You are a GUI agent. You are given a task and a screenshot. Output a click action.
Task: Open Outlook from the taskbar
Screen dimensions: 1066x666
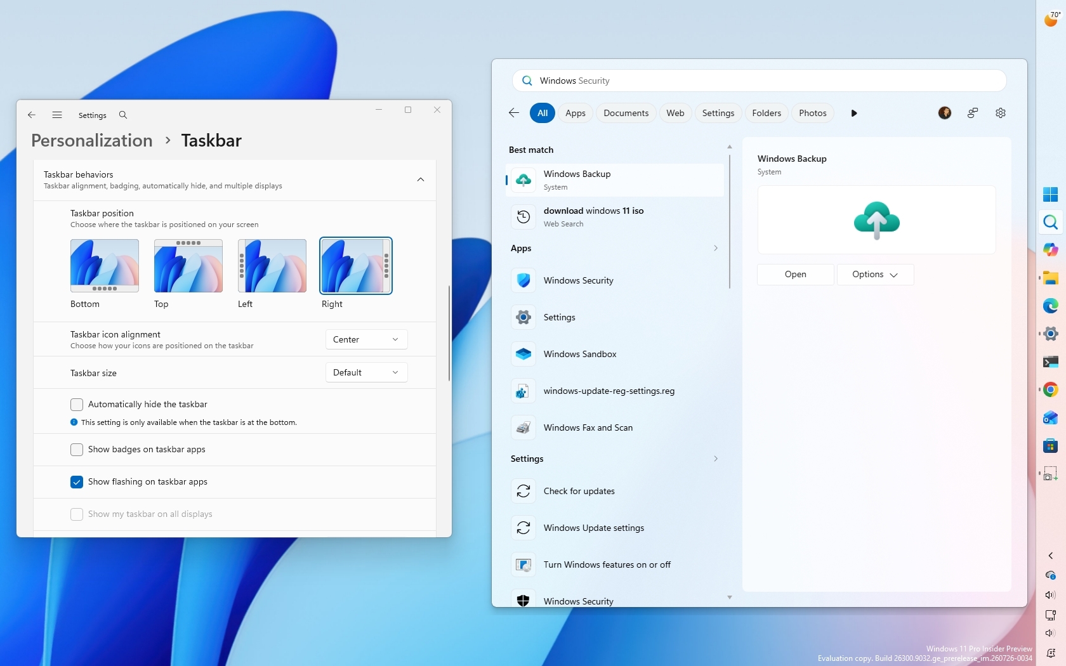pos(1051,417)
